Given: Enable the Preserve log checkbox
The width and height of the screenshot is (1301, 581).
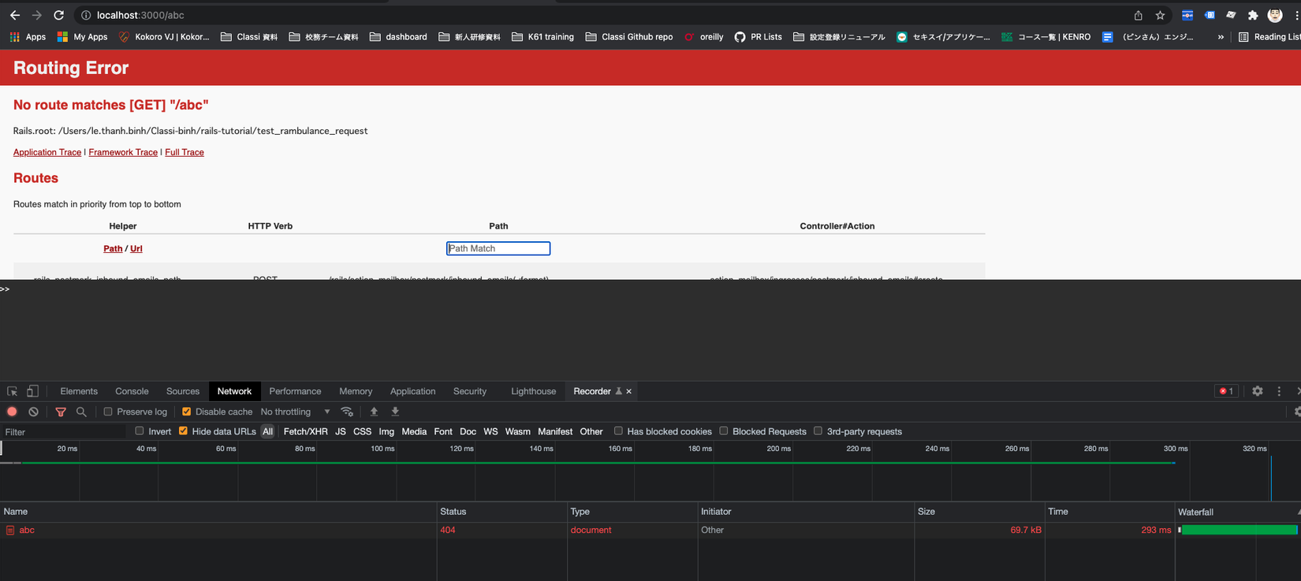Looking at the screenshot, I should [108, 412].
